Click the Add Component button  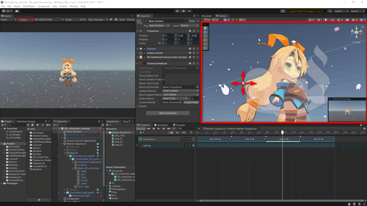click(168, 113)
